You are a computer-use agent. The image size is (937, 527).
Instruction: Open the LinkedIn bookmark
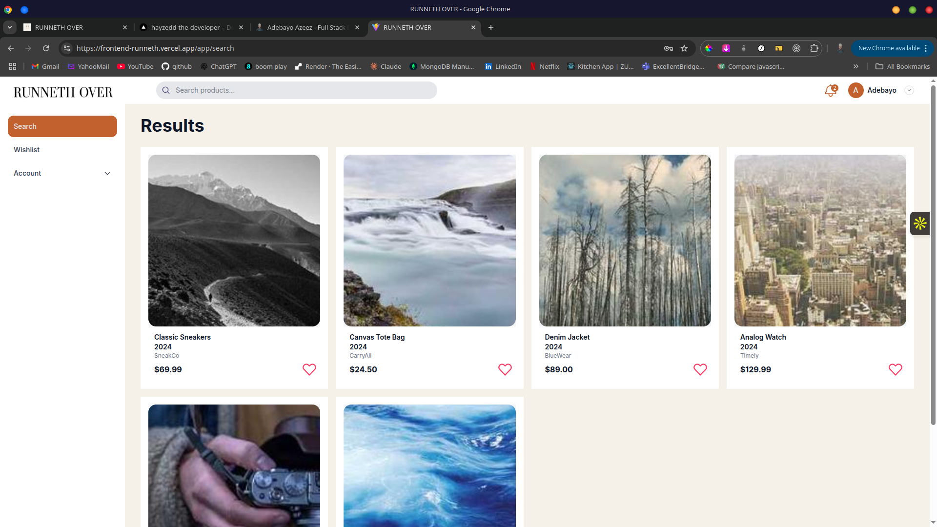pyautogui.click(x=503, y=66)
